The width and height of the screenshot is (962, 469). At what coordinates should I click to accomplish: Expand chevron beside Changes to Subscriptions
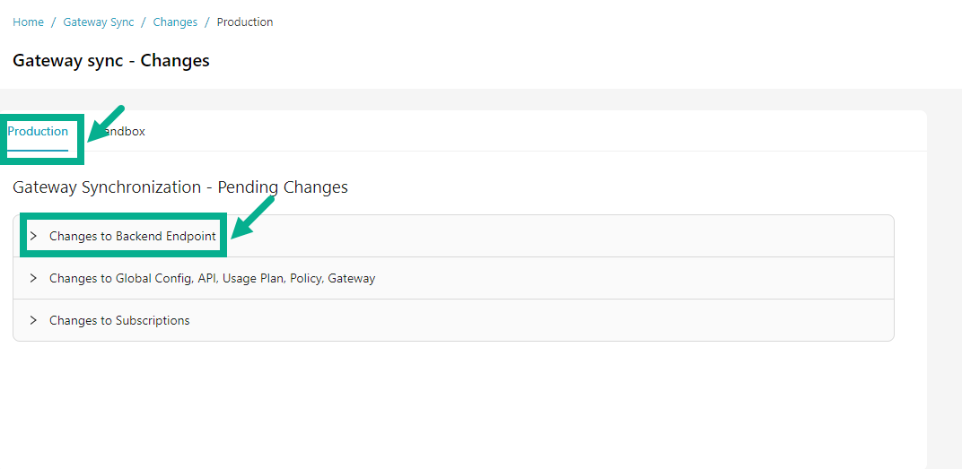33,321
